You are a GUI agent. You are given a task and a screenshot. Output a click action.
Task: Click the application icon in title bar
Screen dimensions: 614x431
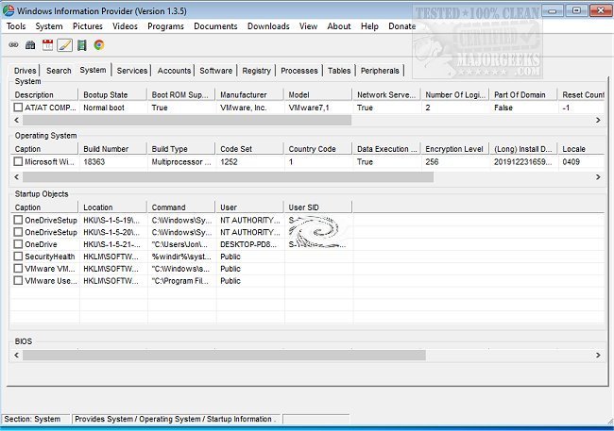pos(9,11)
